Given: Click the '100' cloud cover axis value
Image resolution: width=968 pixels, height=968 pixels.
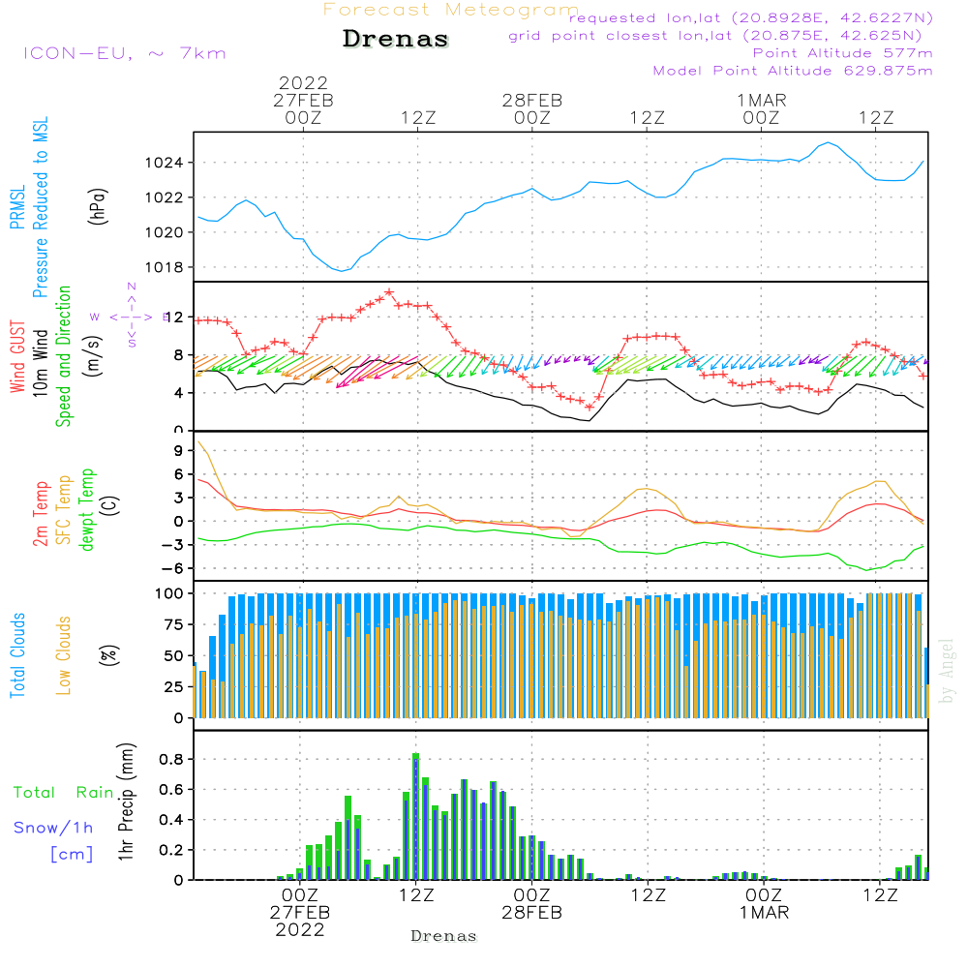Looking at the screenshot, I should point(169,594).
